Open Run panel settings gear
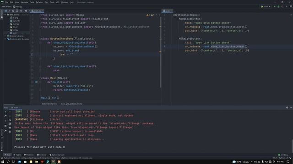The width and height of the screenshot is (293, 164). tap(287, 108)
